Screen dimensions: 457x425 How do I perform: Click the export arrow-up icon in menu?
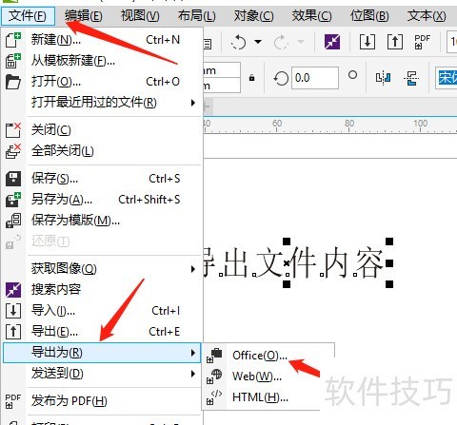pyautogui.click(x=13, y=332)
